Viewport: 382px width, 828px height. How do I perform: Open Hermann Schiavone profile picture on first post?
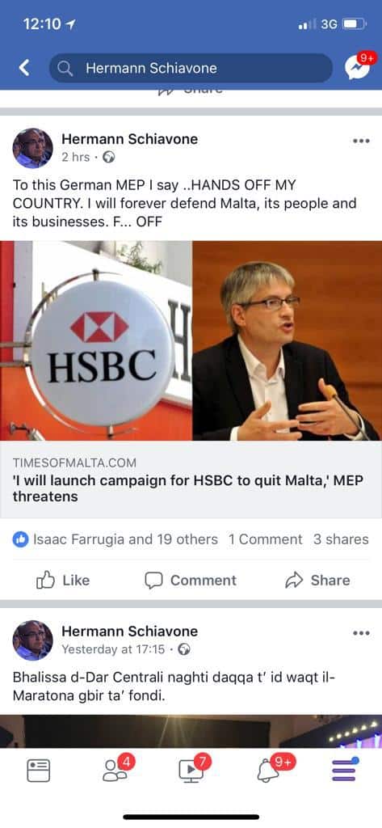tap(33, 148)
